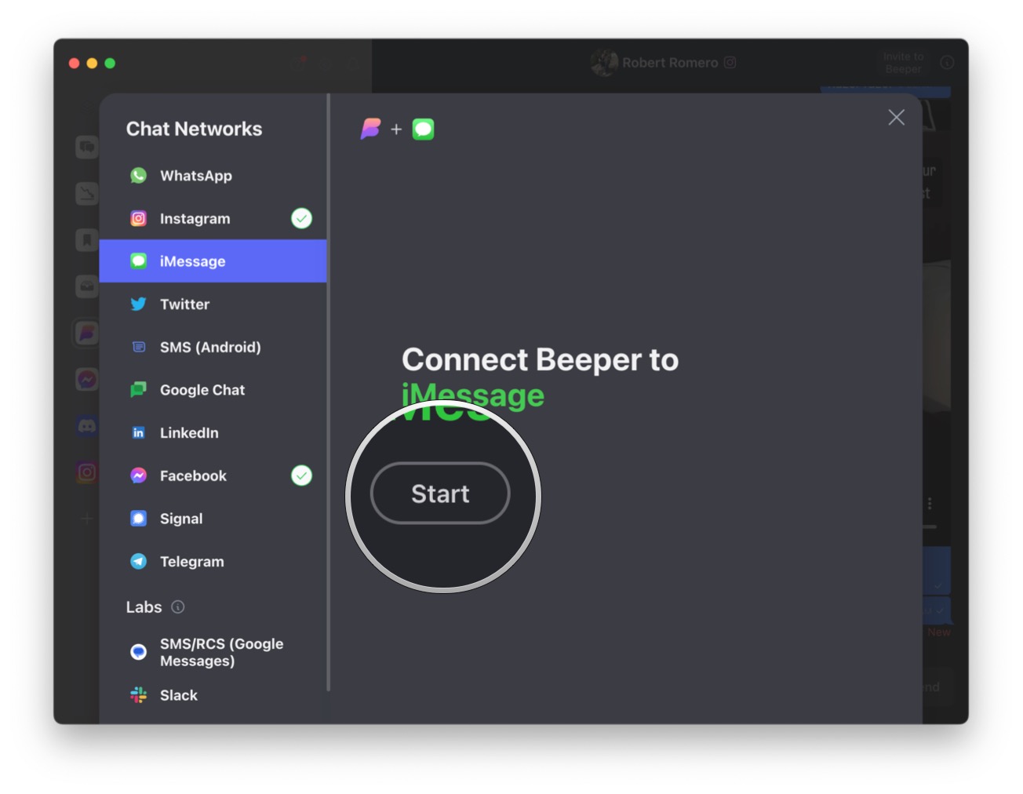Click the Twitter bird icon

click(x=139, y=304)
